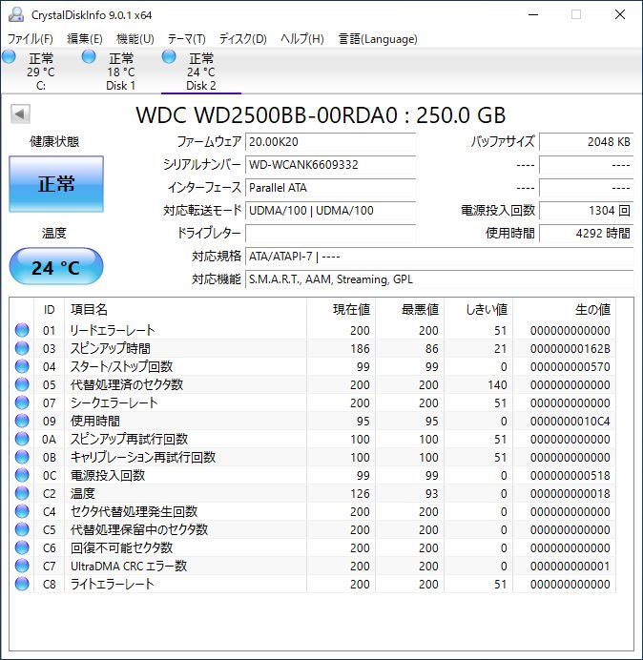Viewport: 643px width, 660px height.
Task: Click status orb for ID 05 代替処理済のセクタ数
Action: coord(22,384)
